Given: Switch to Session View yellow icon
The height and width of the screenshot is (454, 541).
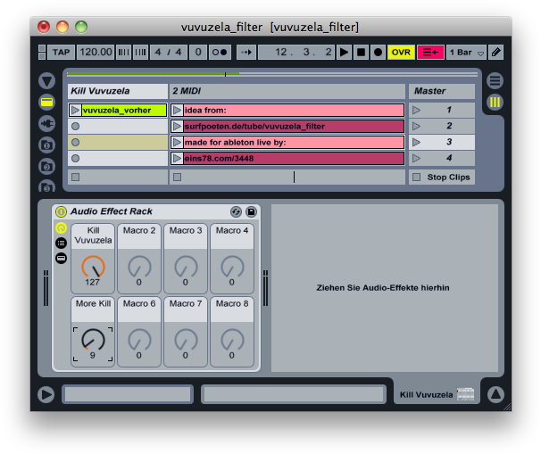Looking at the screenshot, I should pyautogui.click(x=495, y=103).
